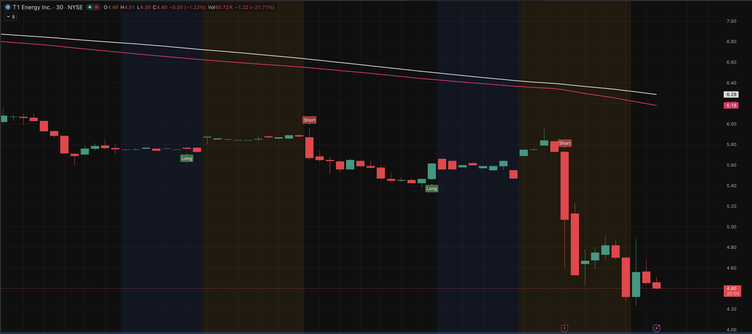Select the Short label near price 5.80
The height and width of the screenshot is (334, 752).
coord(565,143)
